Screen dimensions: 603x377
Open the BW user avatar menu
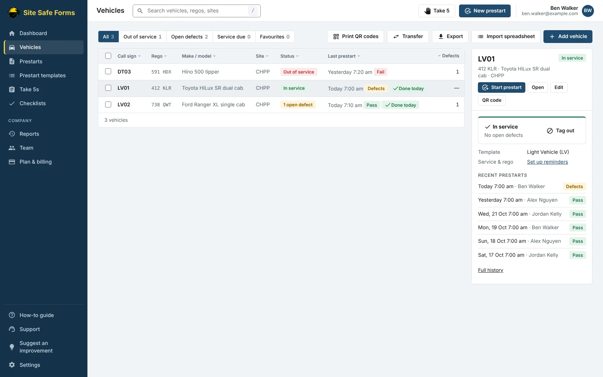tap(588, 11)
